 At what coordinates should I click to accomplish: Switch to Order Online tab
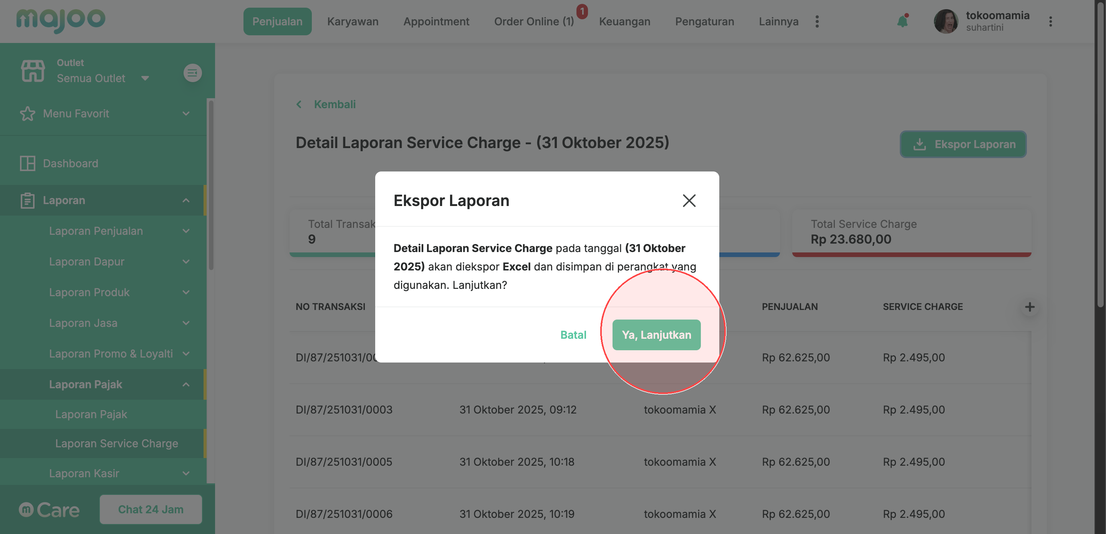pos(534,21)
